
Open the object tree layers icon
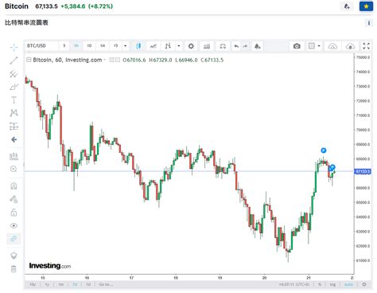(x=14, y=256)
